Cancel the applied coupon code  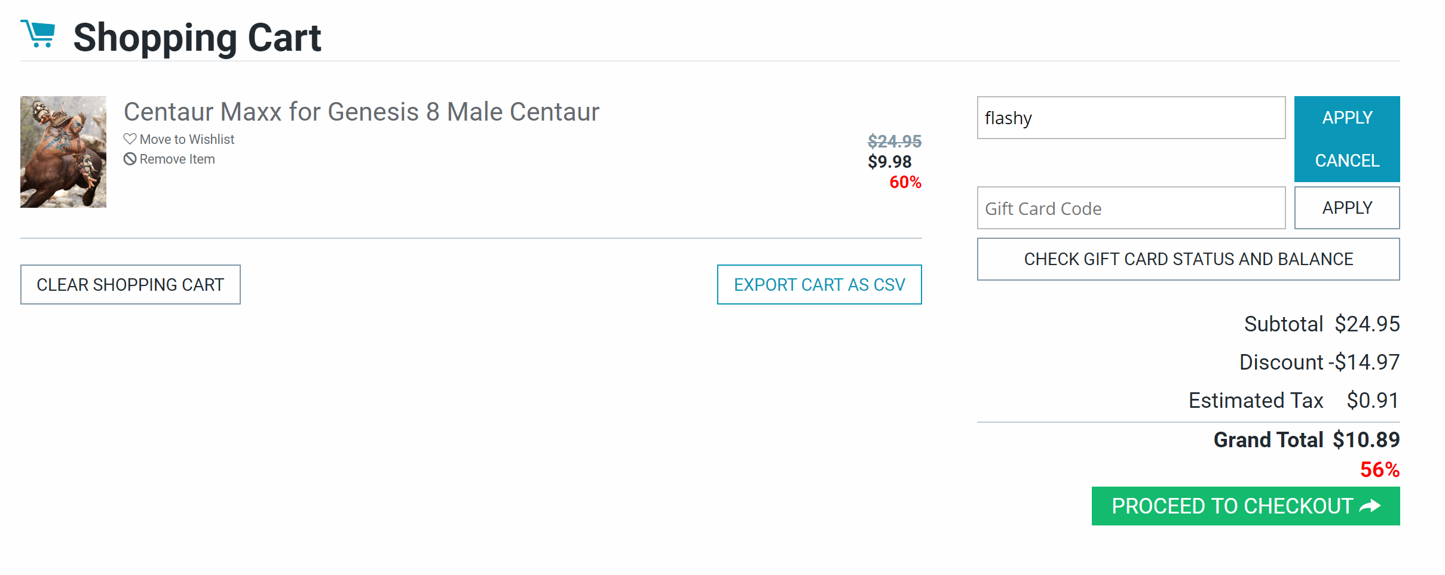tap(1347, 161)
